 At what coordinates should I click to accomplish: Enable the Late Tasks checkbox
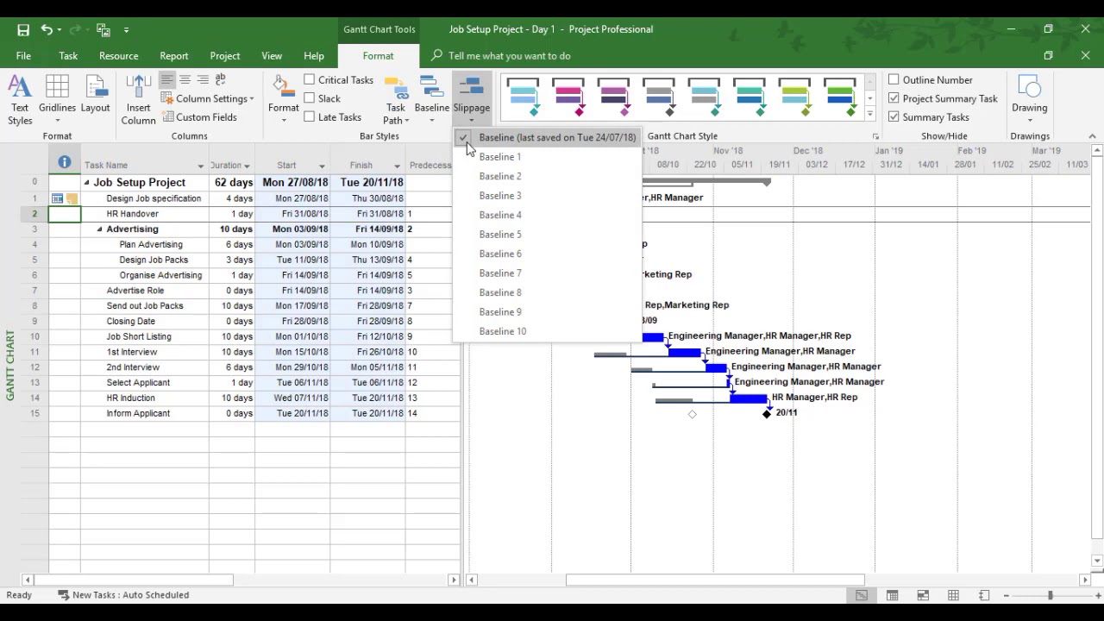point(310,117)
